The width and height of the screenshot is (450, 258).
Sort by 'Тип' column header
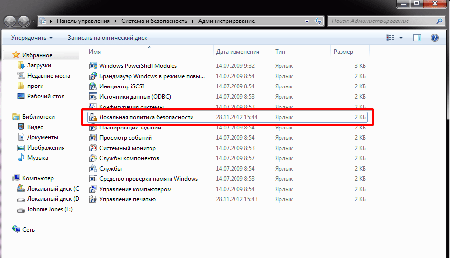point(280,52)
